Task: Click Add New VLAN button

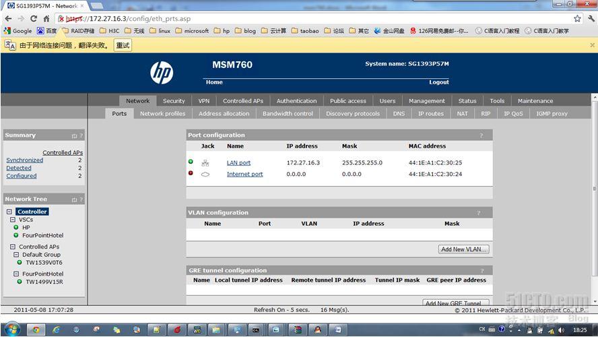Action: [464, 249]
